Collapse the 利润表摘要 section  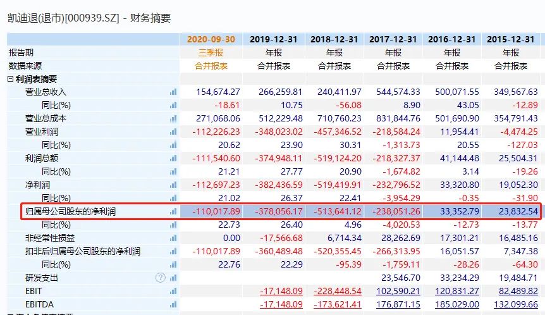[x=10, y=79]
